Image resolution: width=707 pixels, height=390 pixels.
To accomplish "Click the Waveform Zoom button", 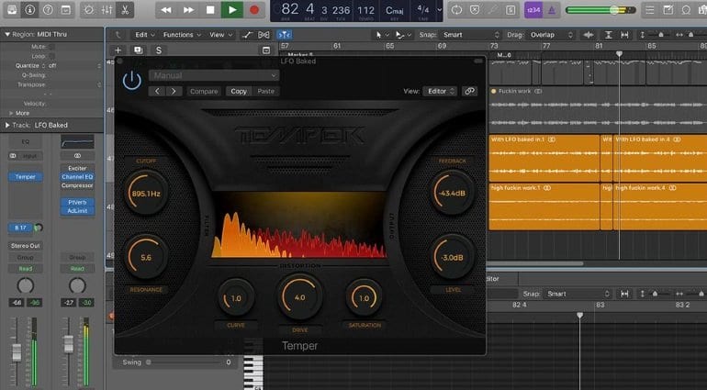I will (589, 35).
